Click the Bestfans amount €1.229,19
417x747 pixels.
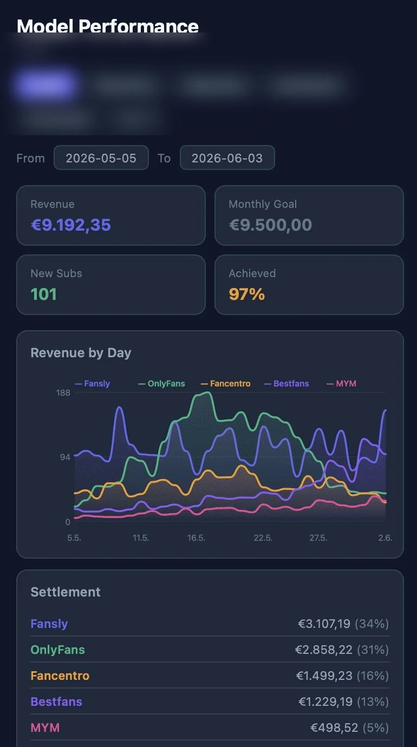(325, 702)
